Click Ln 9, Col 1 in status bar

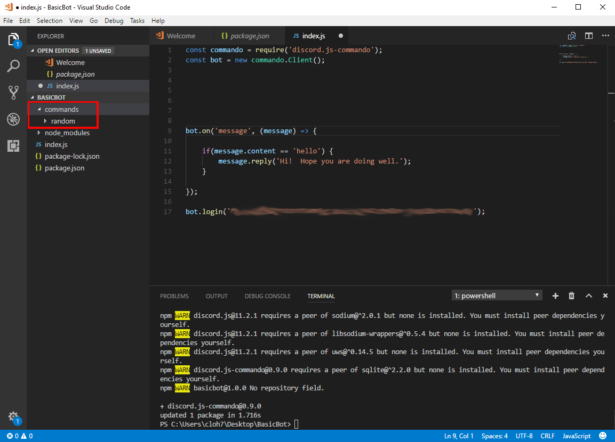[459, 436]
